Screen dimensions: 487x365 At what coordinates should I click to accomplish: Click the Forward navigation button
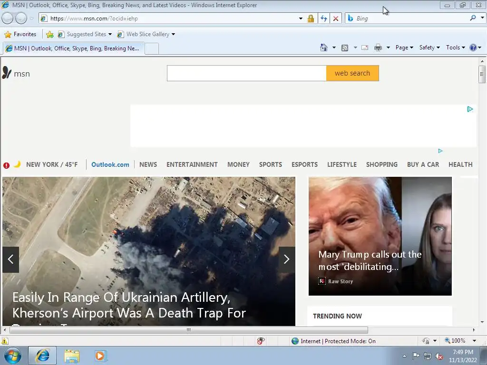(x=21, y=19)
